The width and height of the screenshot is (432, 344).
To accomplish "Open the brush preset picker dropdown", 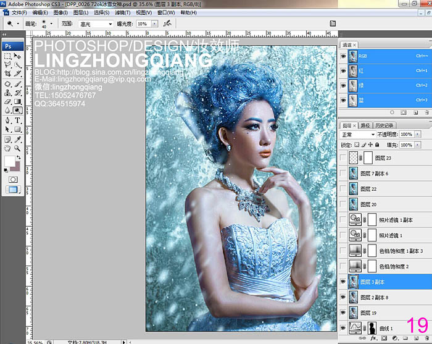I will (x=51, y=23).
